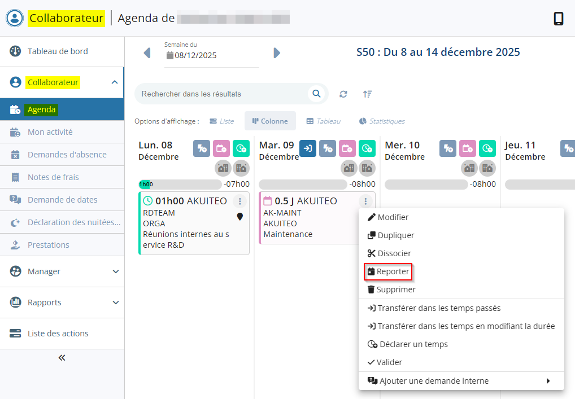Screen dimensions: 575x399
Task: Click the search magnifier icon
Action: pos(316,94)
